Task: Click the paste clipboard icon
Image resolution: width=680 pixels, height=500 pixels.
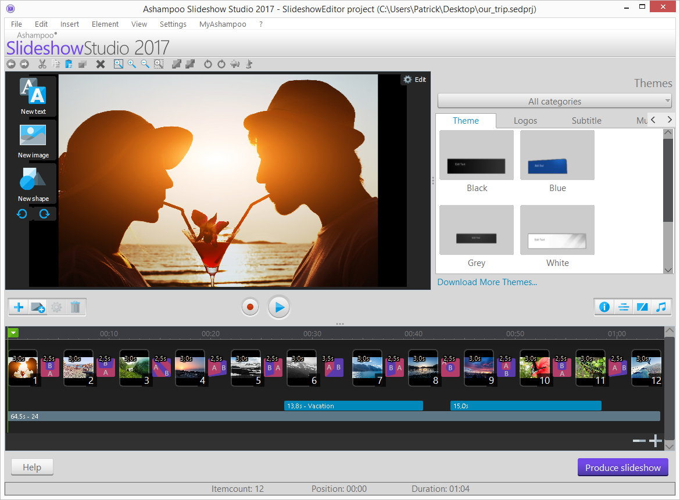Action: (x=69, y=64)
